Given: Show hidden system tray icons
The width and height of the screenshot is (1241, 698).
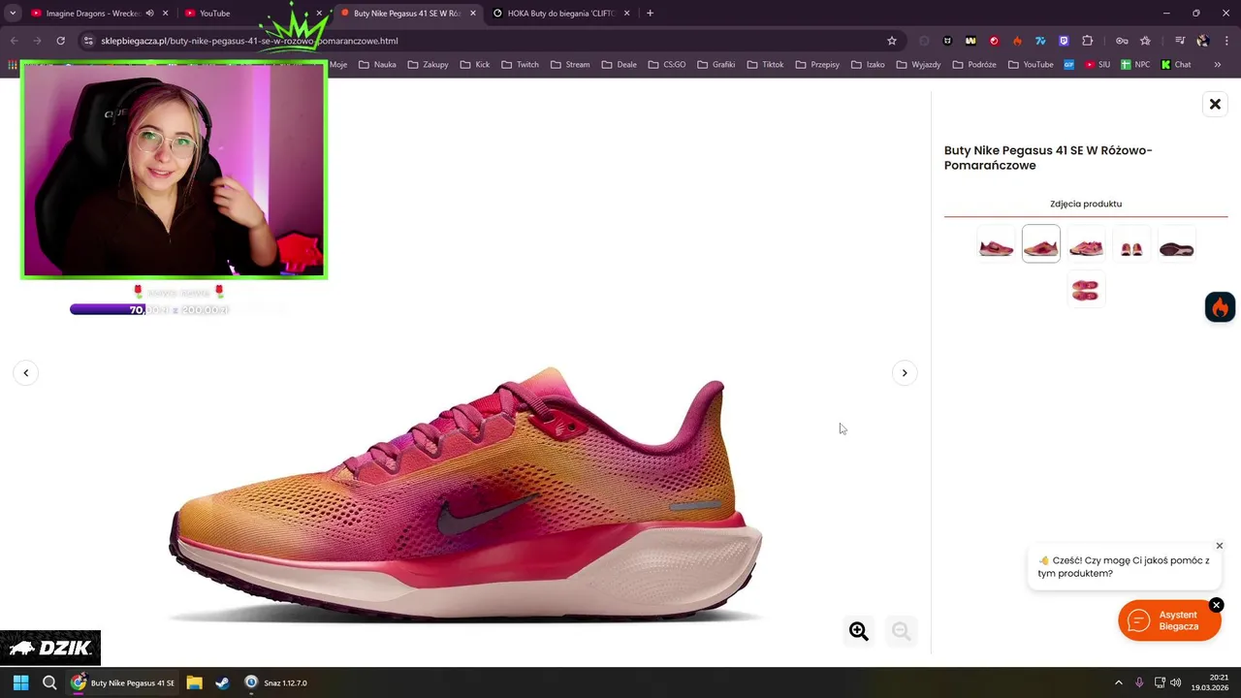Looking at the screenshot, I should (1118, 682).
